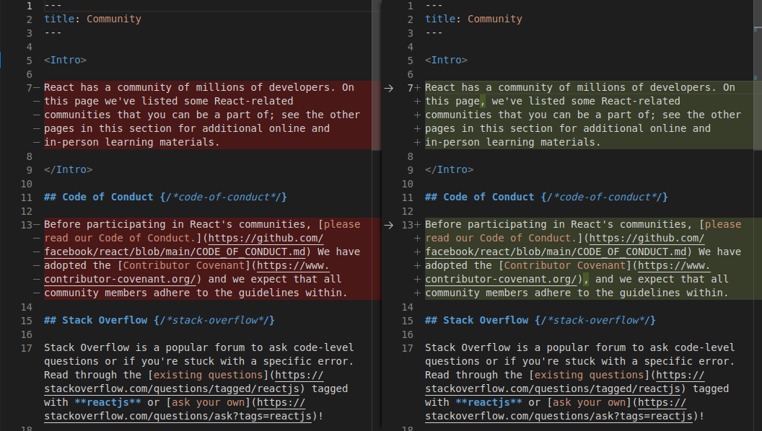Click the opening <Intro> tag in right pane
This screenshot has width=762, height=431.
(x=446, y=61)
